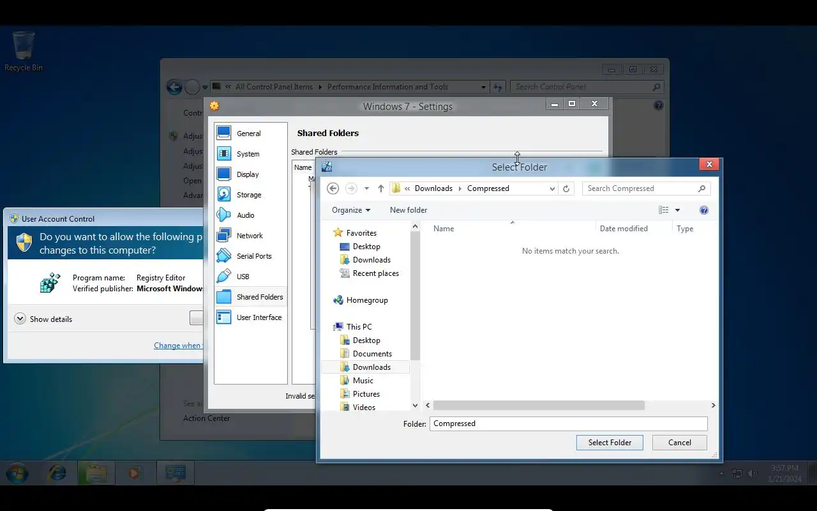
Task: Open the Network settings category
Action: pos(250,236)
